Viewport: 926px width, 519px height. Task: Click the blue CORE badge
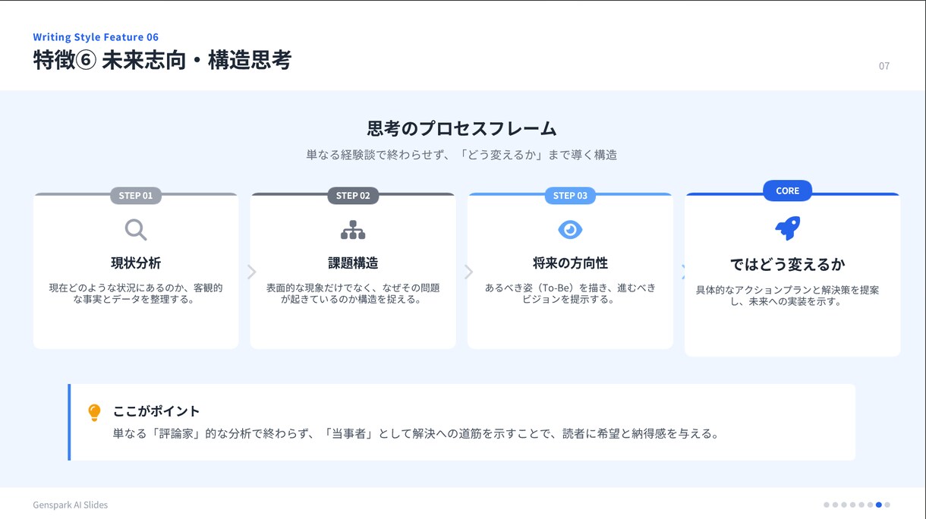click(x=787, y=190)
